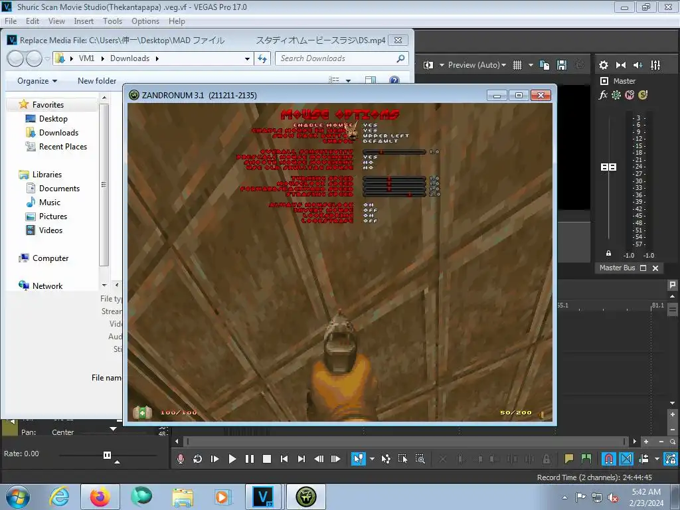Select Documents under Libraries
The image size is (680, 510).
coord(53,189)
